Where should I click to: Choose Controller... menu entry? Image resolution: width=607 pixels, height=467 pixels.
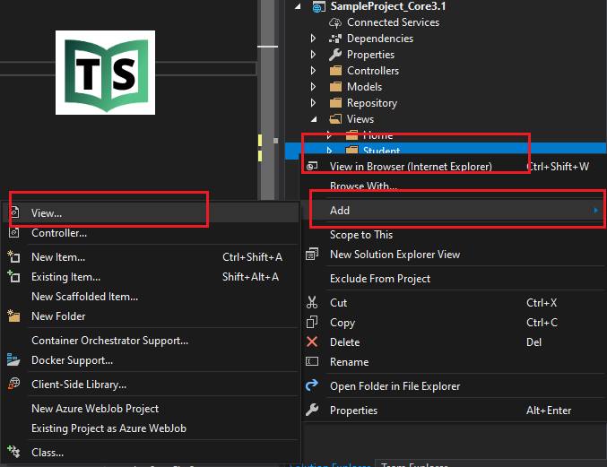point(59,233)
